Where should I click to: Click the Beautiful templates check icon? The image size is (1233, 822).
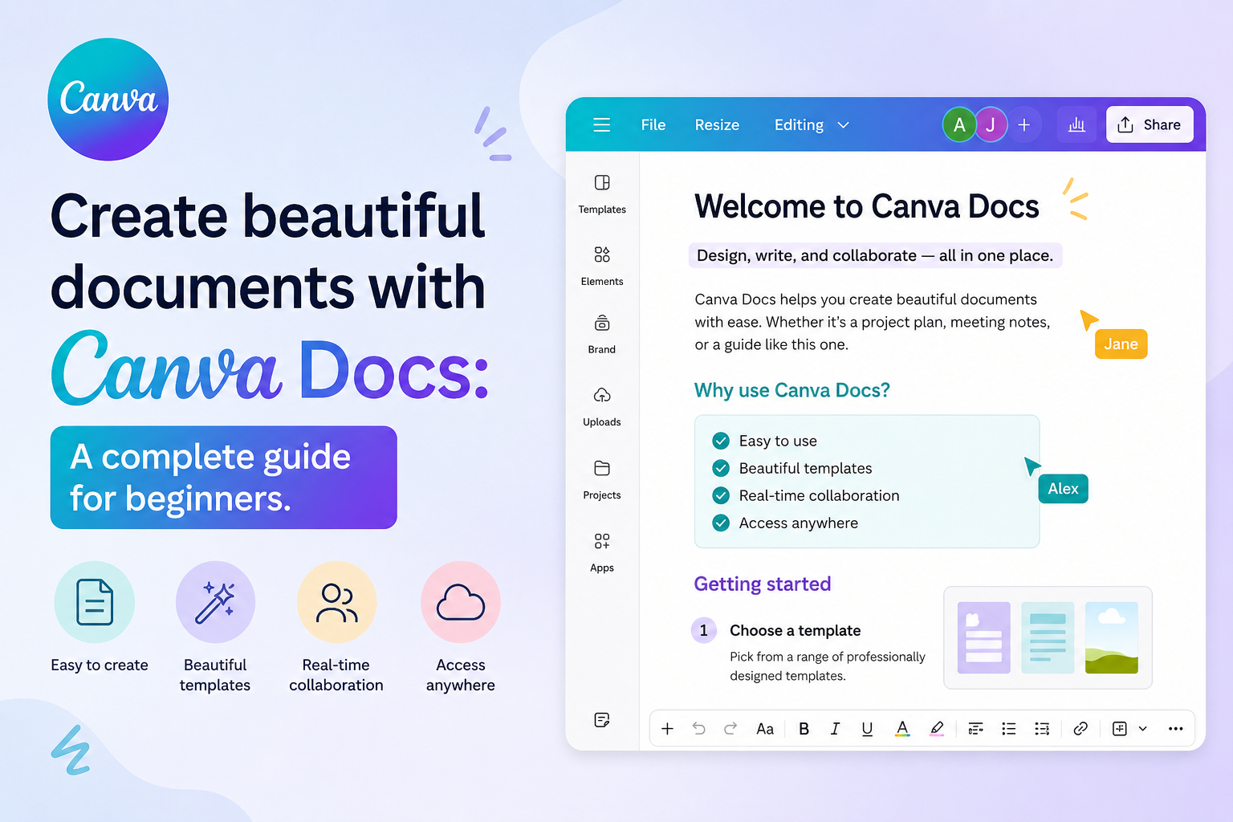(721, 468)
